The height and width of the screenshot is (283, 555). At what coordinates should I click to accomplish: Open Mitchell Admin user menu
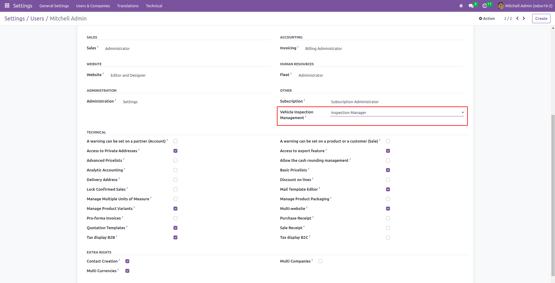pyautogui.click(x=525, y=6)
